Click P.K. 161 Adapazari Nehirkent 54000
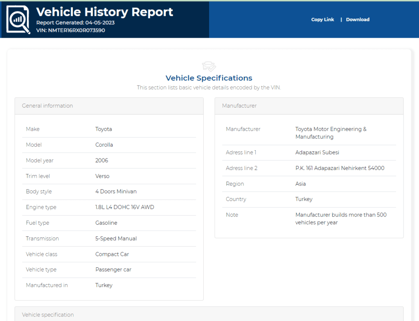This screenshot has width=419, height=321. pos(340,168)
